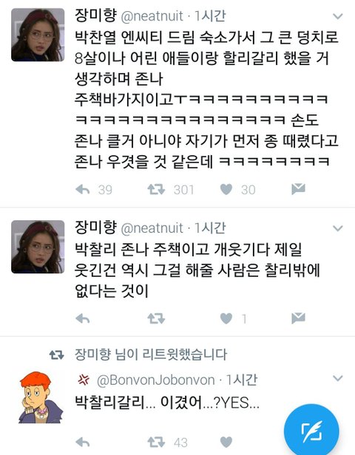Reply to the first tweet with 39 replies
355x455 pixels.
[x=83, y=190]
